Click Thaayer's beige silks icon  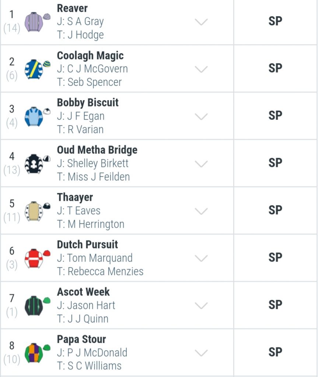[37, 211]
